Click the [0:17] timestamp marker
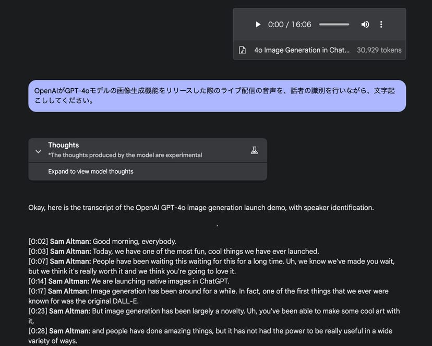432x346 pixels. point(38,291)
